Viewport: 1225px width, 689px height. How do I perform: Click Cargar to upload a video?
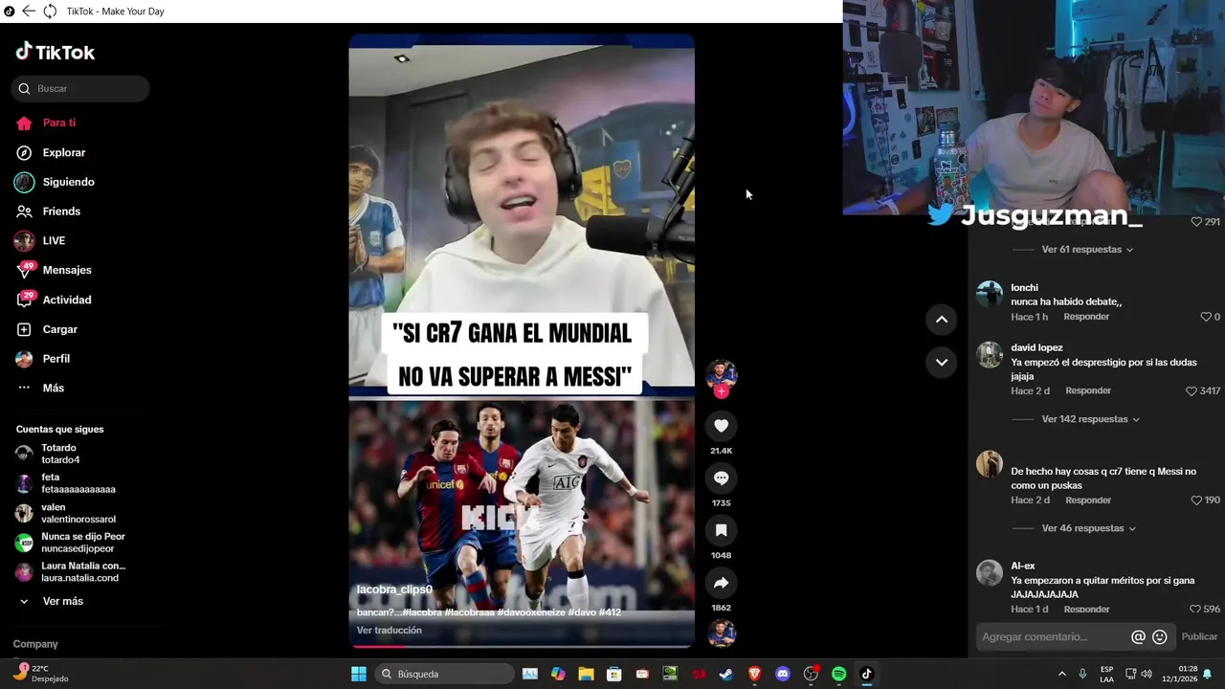(59, 329)
